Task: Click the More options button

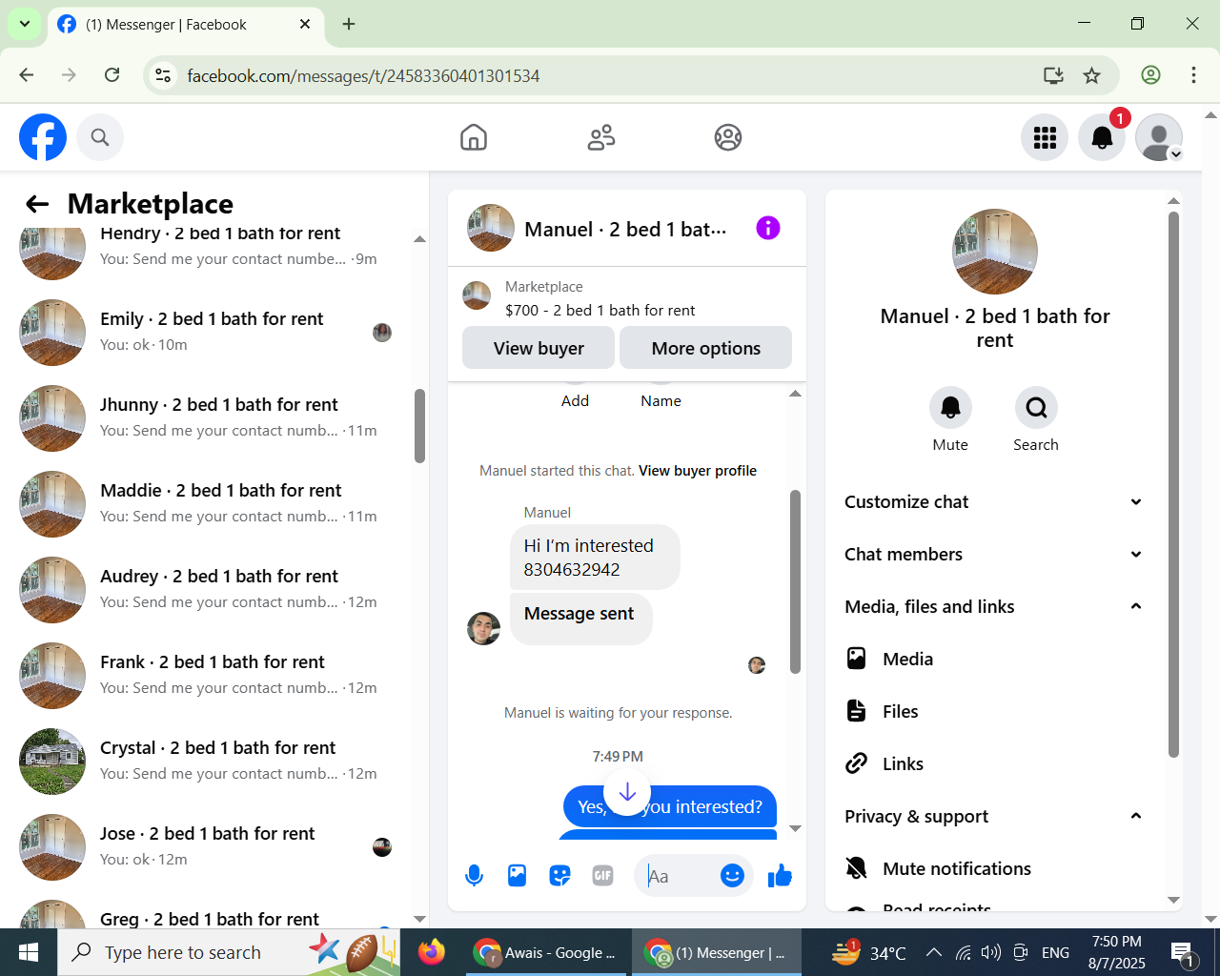Action: [x=705, y=348]
